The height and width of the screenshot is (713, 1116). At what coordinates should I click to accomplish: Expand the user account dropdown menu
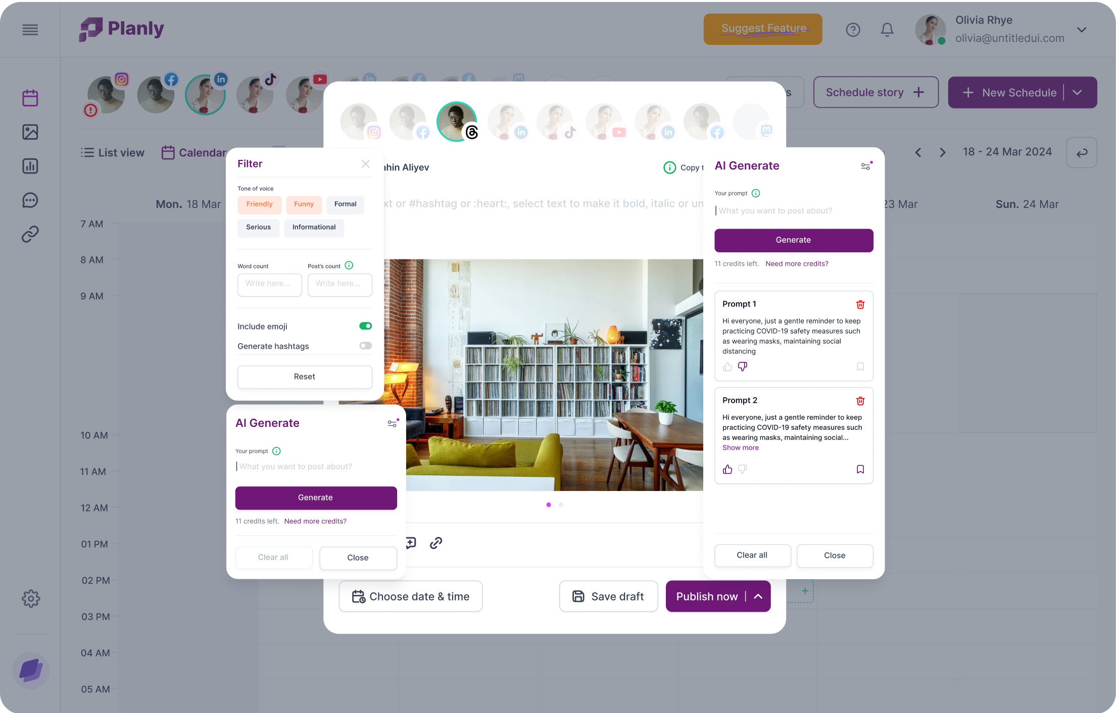(1082, 29)
